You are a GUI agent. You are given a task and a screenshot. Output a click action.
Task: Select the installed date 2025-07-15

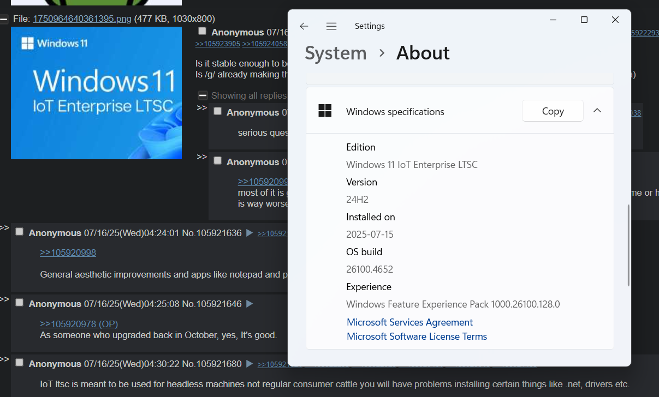[370, 234]
